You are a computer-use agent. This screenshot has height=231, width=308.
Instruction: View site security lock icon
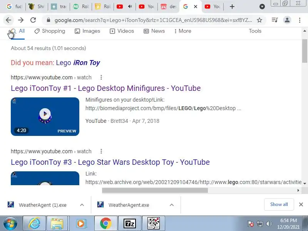pyautogui.click(x=49, y=20)
